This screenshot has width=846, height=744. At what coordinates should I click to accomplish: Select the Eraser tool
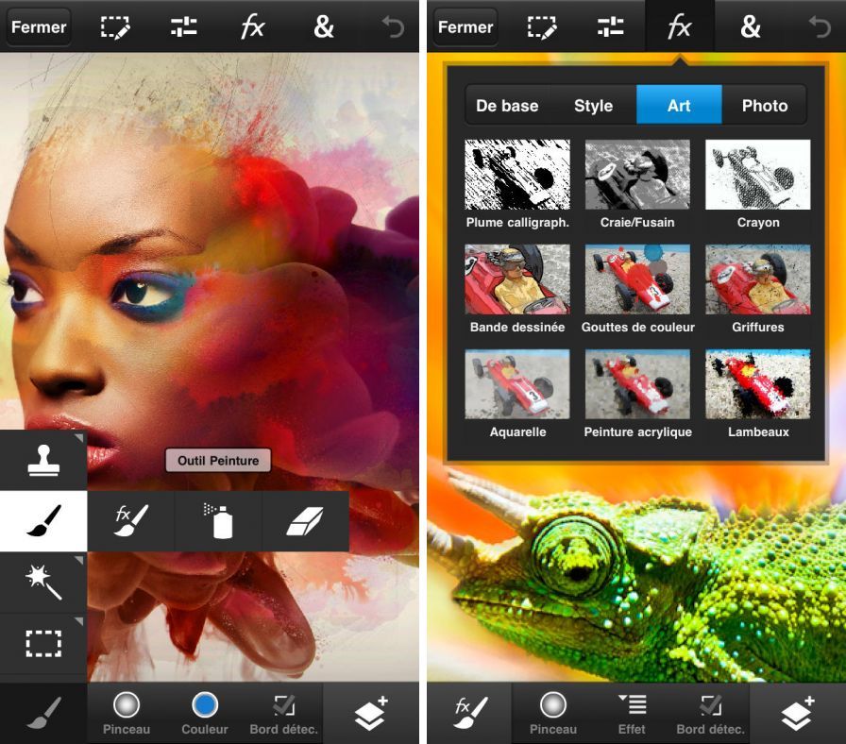coord(306,520)
